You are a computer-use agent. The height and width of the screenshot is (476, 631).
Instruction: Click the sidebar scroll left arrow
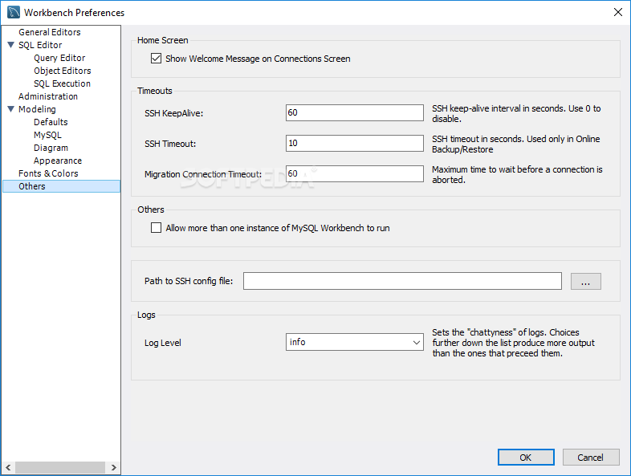8,467
